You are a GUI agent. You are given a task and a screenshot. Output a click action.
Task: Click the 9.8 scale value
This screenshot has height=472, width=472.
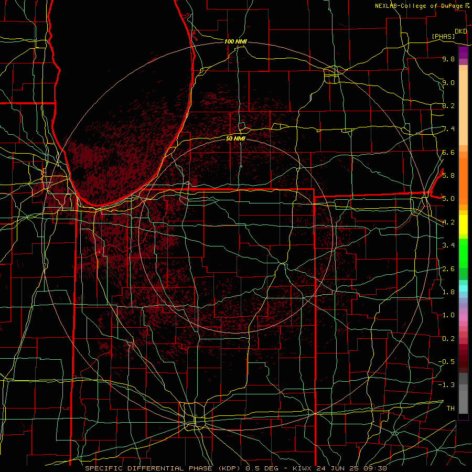(x=448, y=59)
